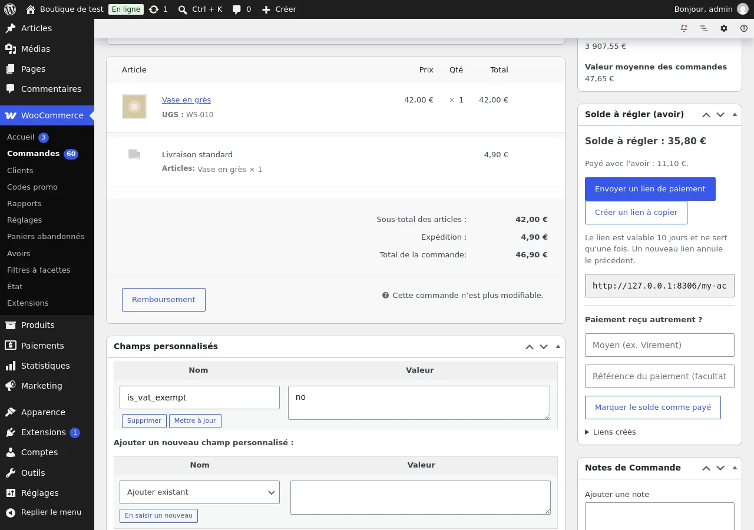754x530 pixels.
Task: Collapse the Notes de Commande panel
Action: [x=735, y=468]
